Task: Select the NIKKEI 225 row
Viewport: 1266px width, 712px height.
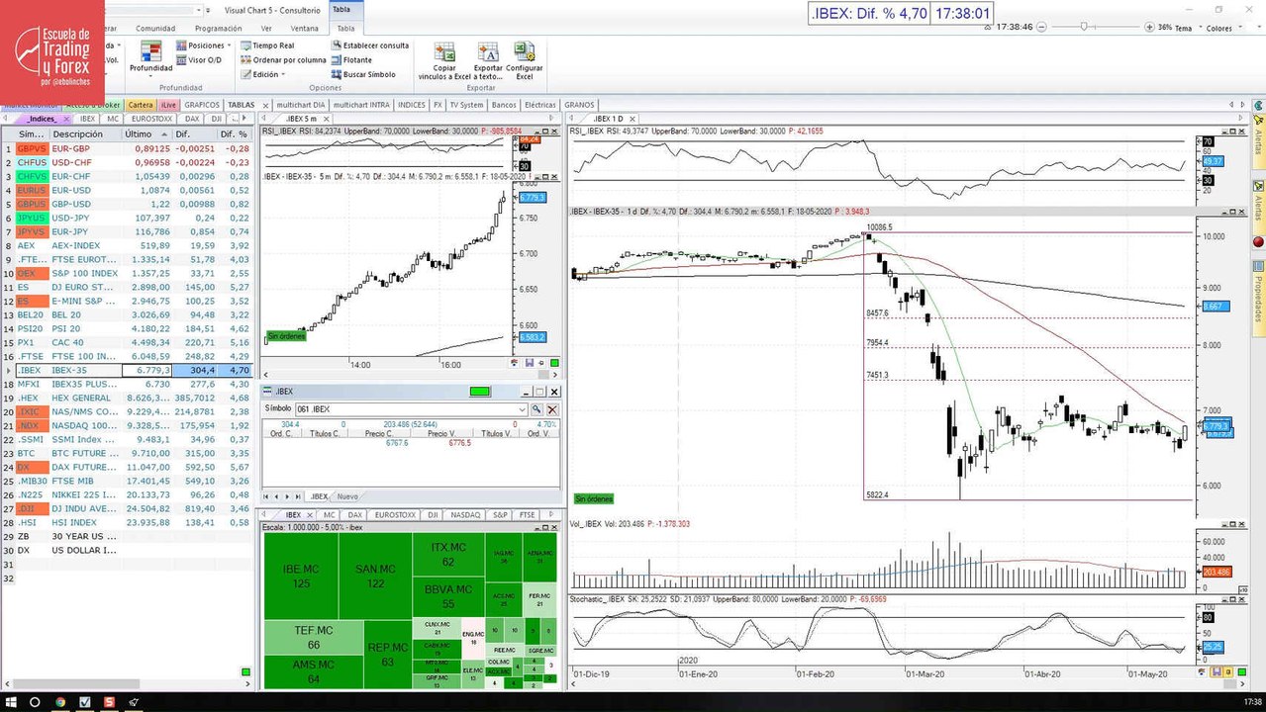Action: point(127,494)
